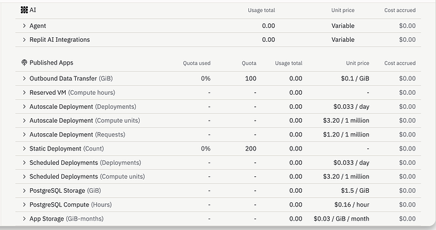This screenshot has width=436, height=230.
Task: Click the AI section icon
Action: (x=24, y=10)
